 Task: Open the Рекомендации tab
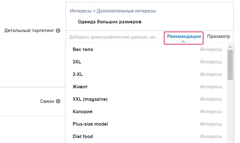tap(184, 36)
